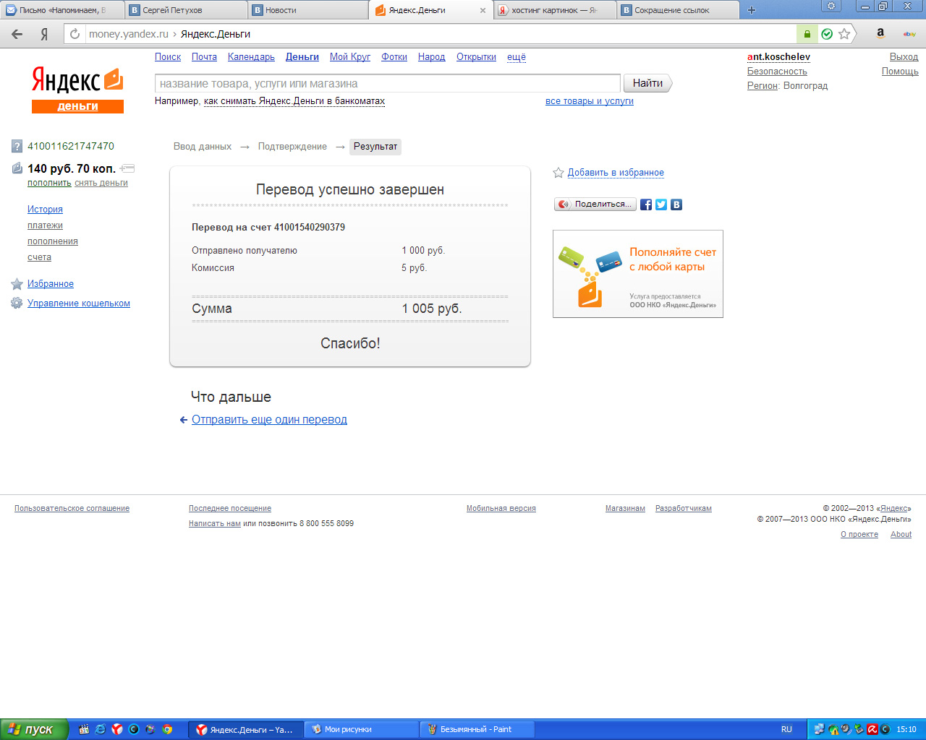Click Отправить еще один перевод link

[x=269, y=420]
